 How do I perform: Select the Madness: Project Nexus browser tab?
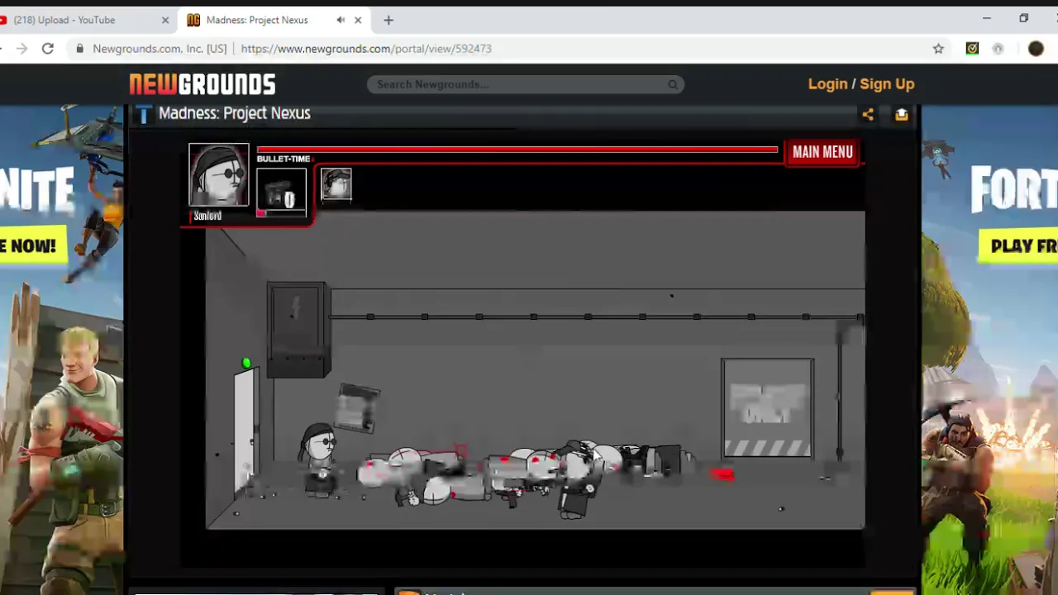(273, 20)
